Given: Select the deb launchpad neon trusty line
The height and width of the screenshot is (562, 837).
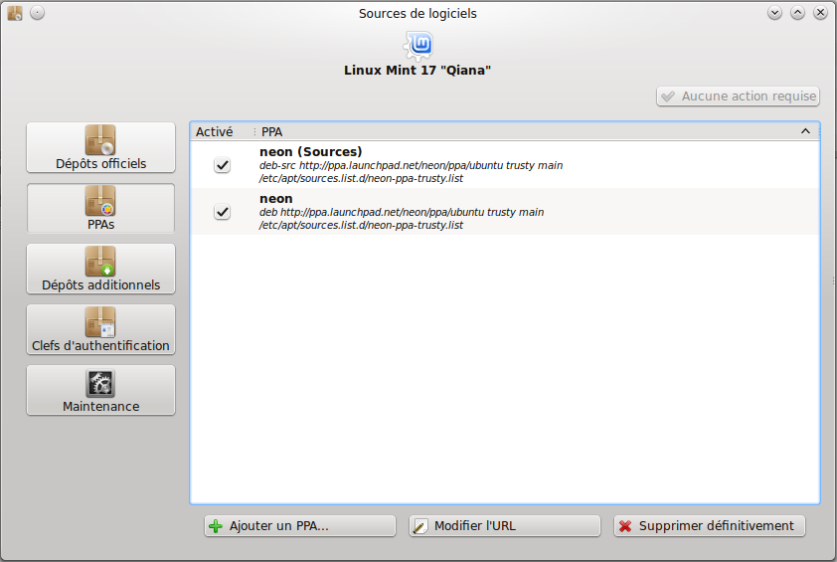Looking at the screenshot, I should click(402, 212).
